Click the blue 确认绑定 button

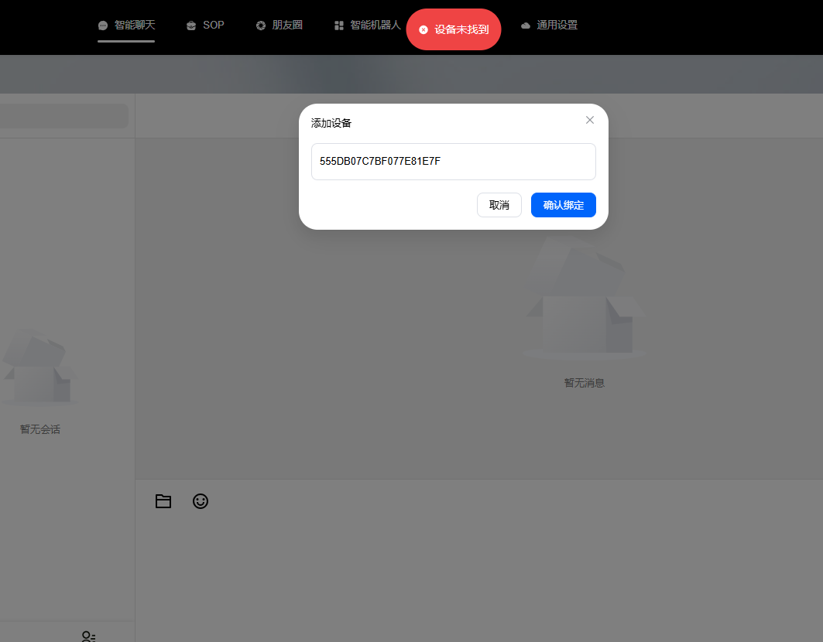pyautogui.click(x=563, y=205)
